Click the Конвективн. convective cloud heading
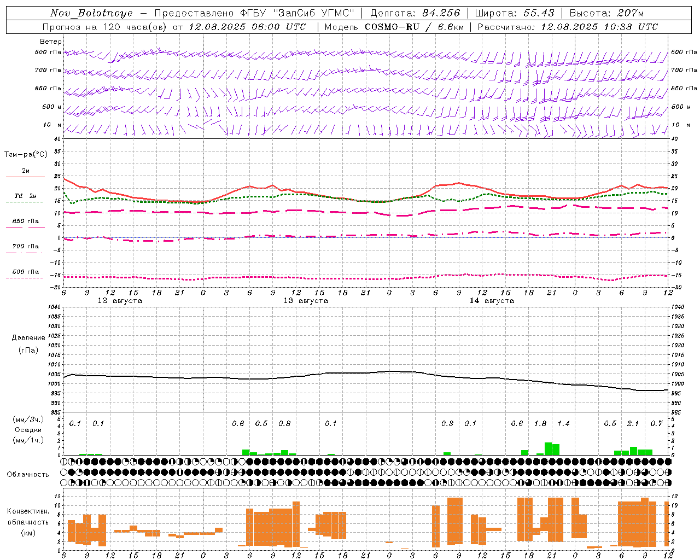 pos(28,511)
